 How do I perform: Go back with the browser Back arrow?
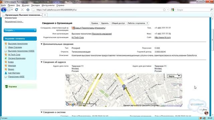[x=4, y=10]
